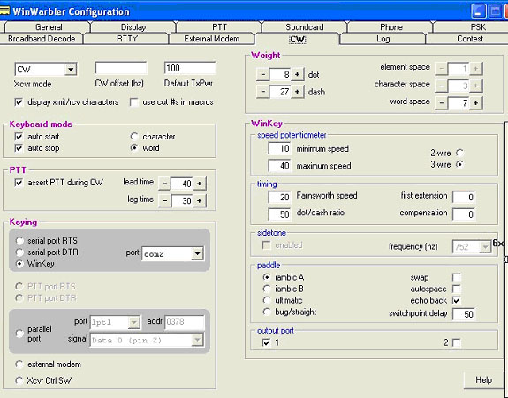Image resolution: width=508 pixels, height=398 pixels.
Task: Click the switchpoint delay field
Action: (464, 314)
